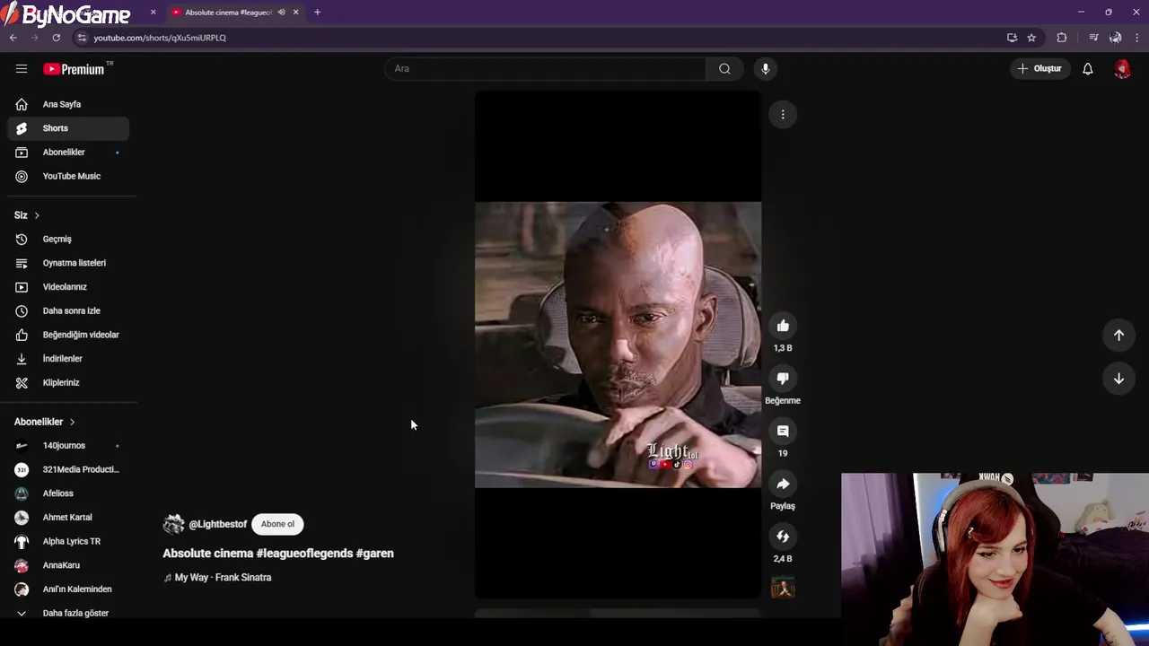
Task: Mute the tab via speaker icon
Action: 281,13
